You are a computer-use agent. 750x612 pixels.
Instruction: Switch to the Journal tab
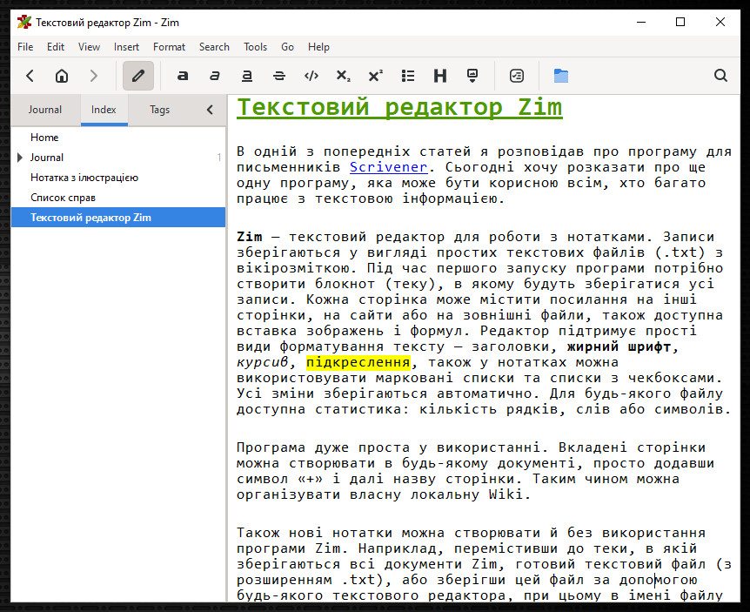coord(45,110)
